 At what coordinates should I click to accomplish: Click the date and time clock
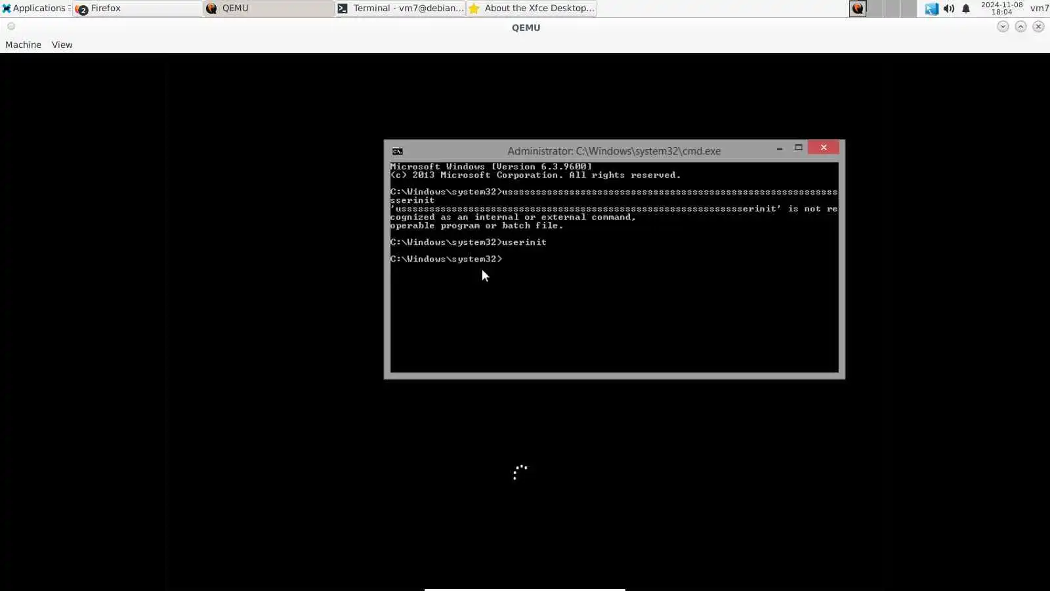[1001, 8]
